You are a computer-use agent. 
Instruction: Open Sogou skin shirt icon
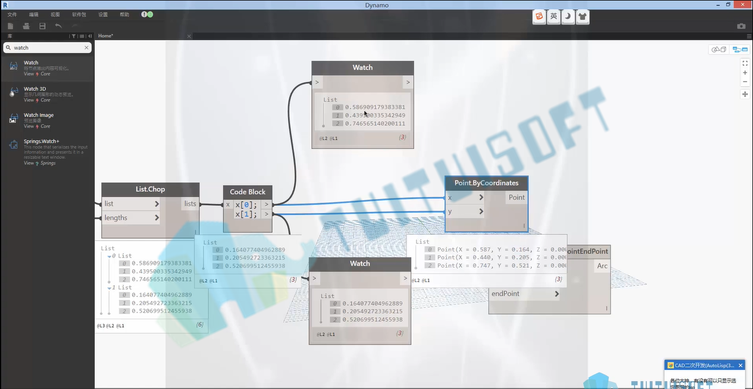(582, 16)
